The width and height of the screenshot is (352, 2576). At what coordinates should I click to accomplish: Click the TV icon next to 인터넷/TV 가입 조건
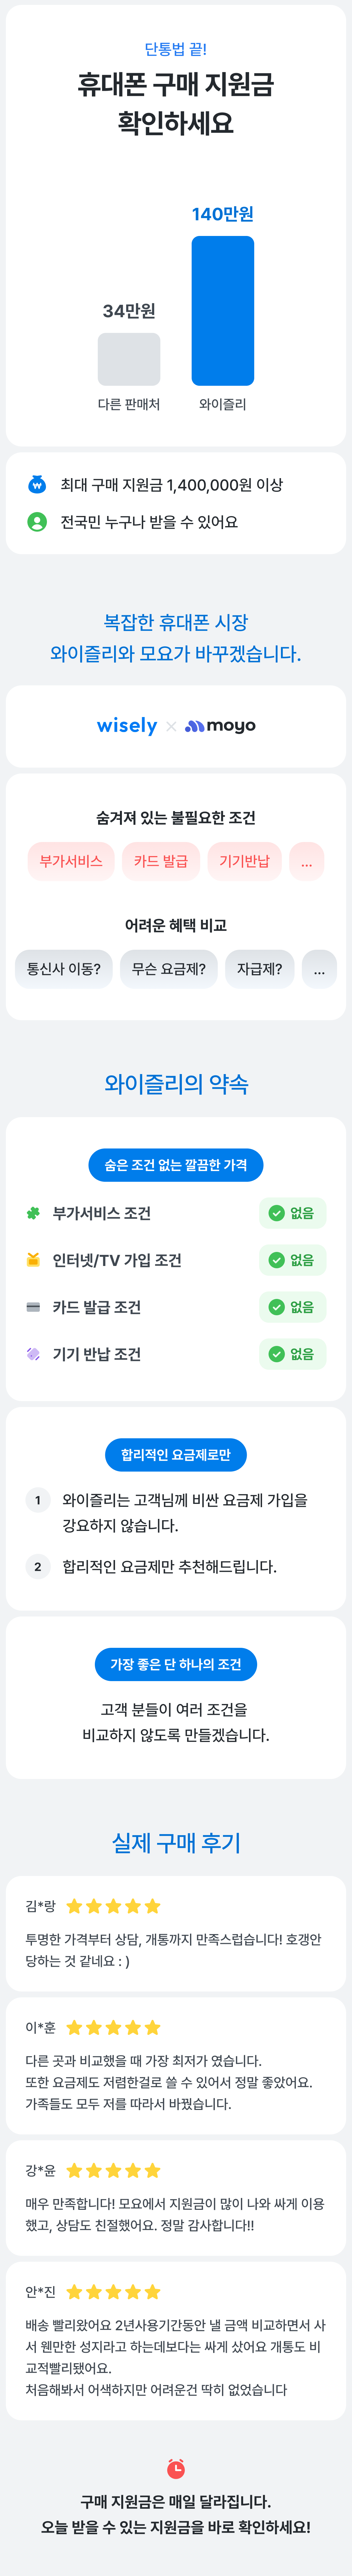(33, 1260)
